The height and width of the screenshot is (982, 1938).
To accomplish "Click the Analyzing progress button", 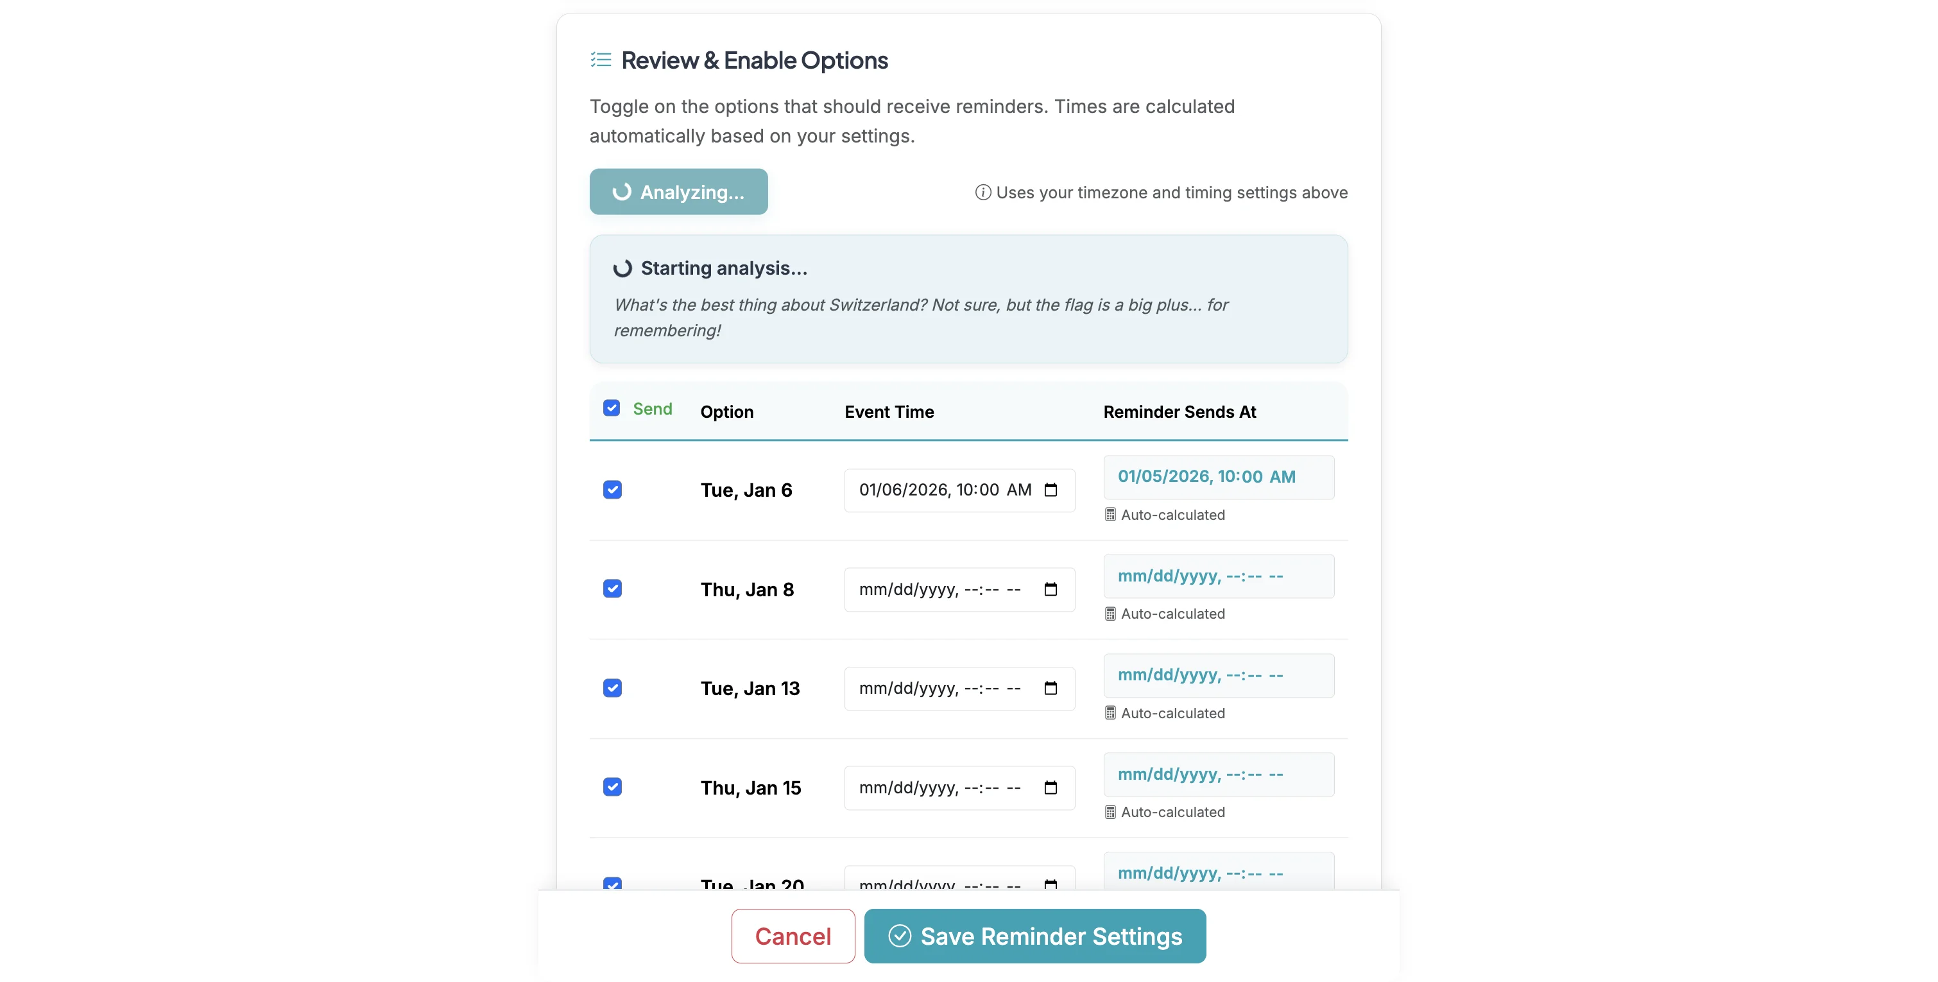I will tap(678, 191).
